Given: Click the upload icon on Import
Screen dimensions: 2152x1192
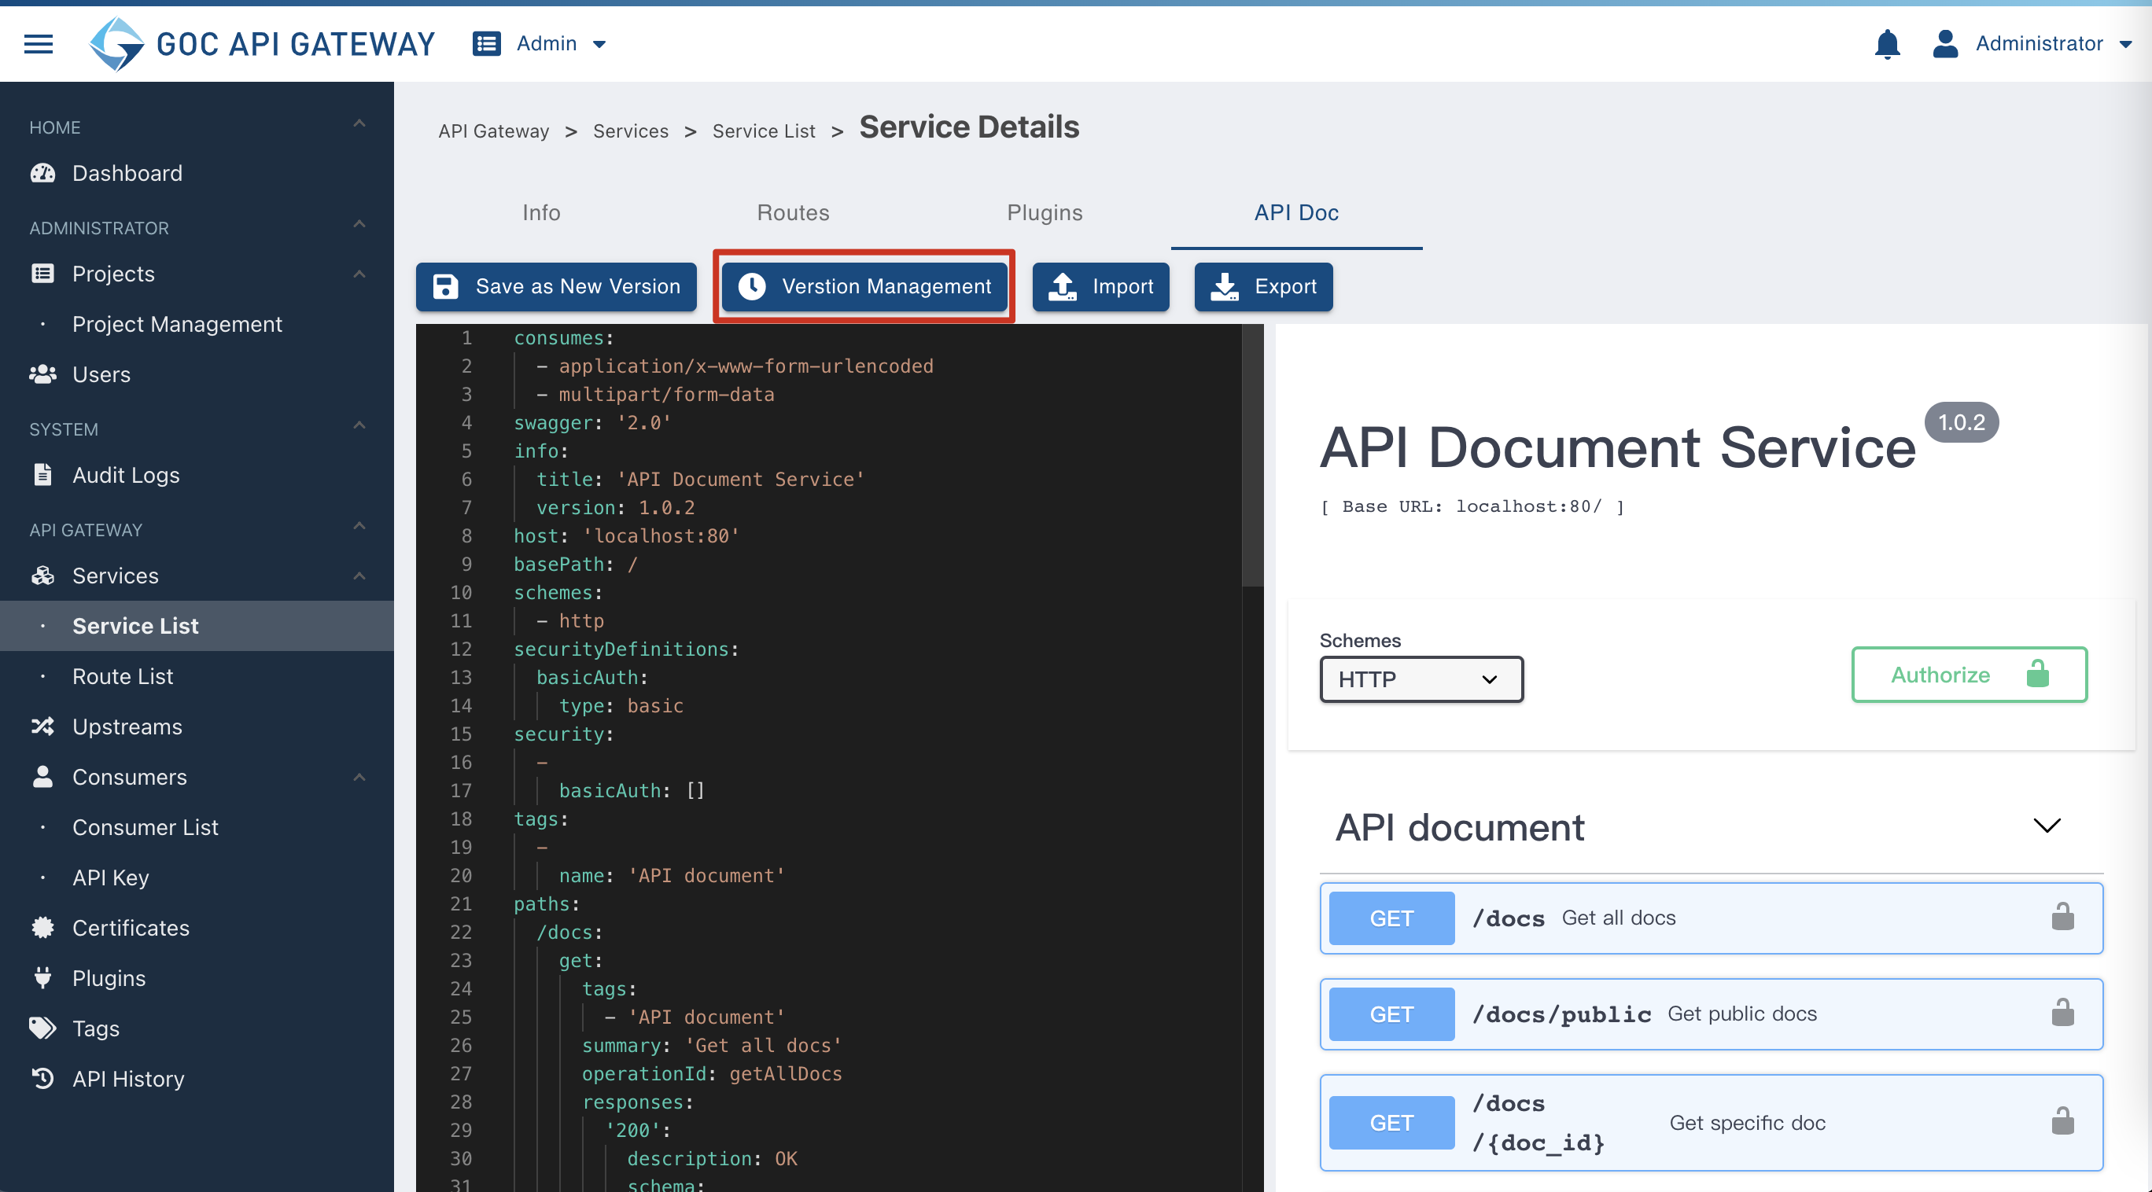Looking at the screenshot, I should click(x=1063, y=286).
